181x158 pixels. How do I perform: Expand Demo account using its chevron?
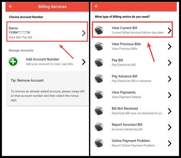point(84,33)
